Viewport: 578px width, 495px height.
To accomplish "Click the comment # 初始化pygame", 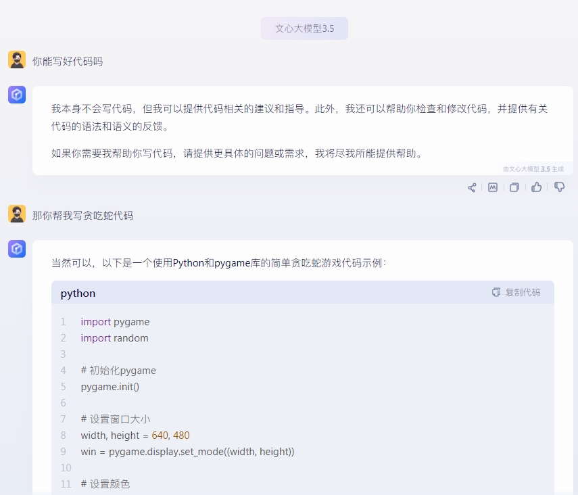I will [118, 371].
